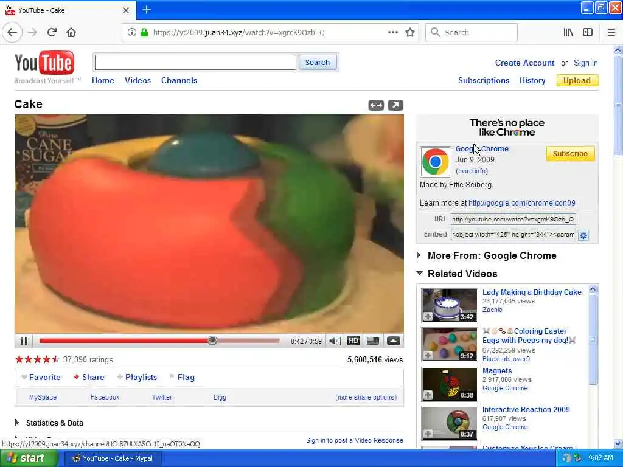
Task: Click the video progress slider handle
Action: [212, 341]
